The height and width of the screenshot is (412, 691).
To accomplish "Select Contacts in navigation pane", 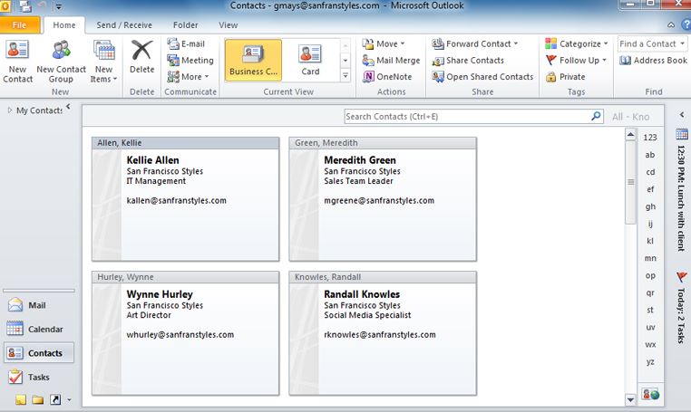I will tap(39, 353).
